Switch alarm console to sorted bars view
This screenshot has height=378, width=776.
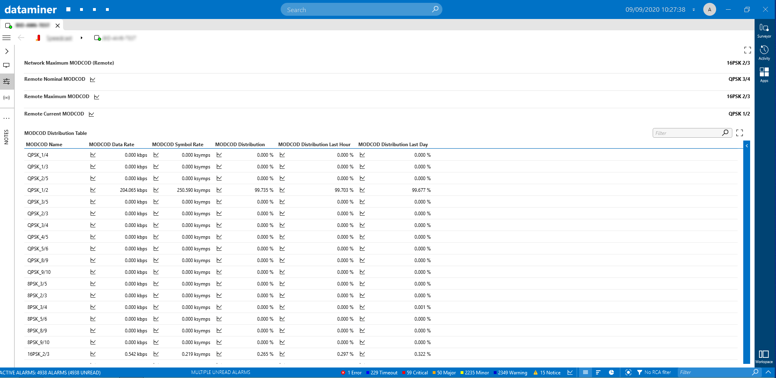pos(598,372)
